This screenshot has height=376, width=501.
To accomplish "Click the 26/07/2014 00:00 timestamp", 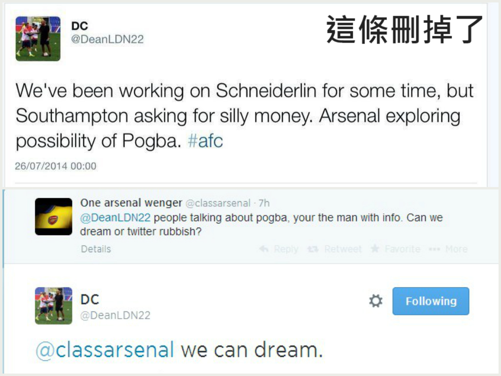I will click(x=55, y=166).
